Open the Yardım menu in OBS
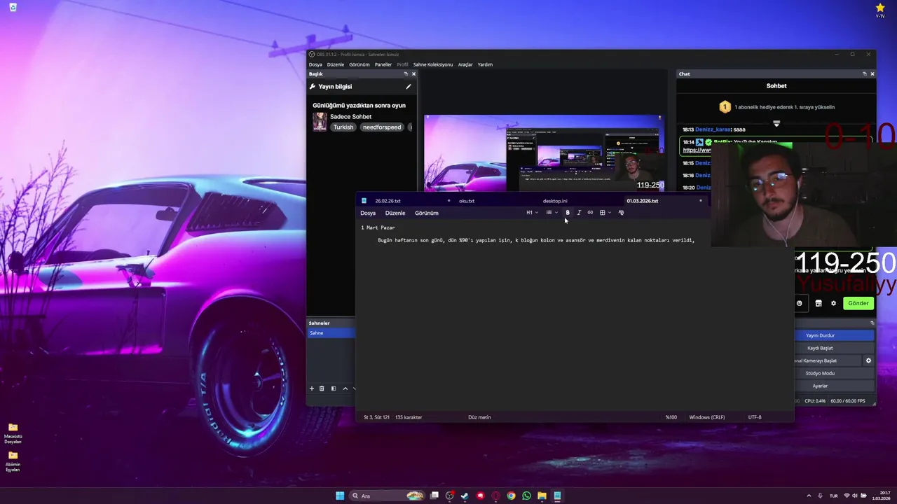897x504 pixels. (x=485, y=64)
